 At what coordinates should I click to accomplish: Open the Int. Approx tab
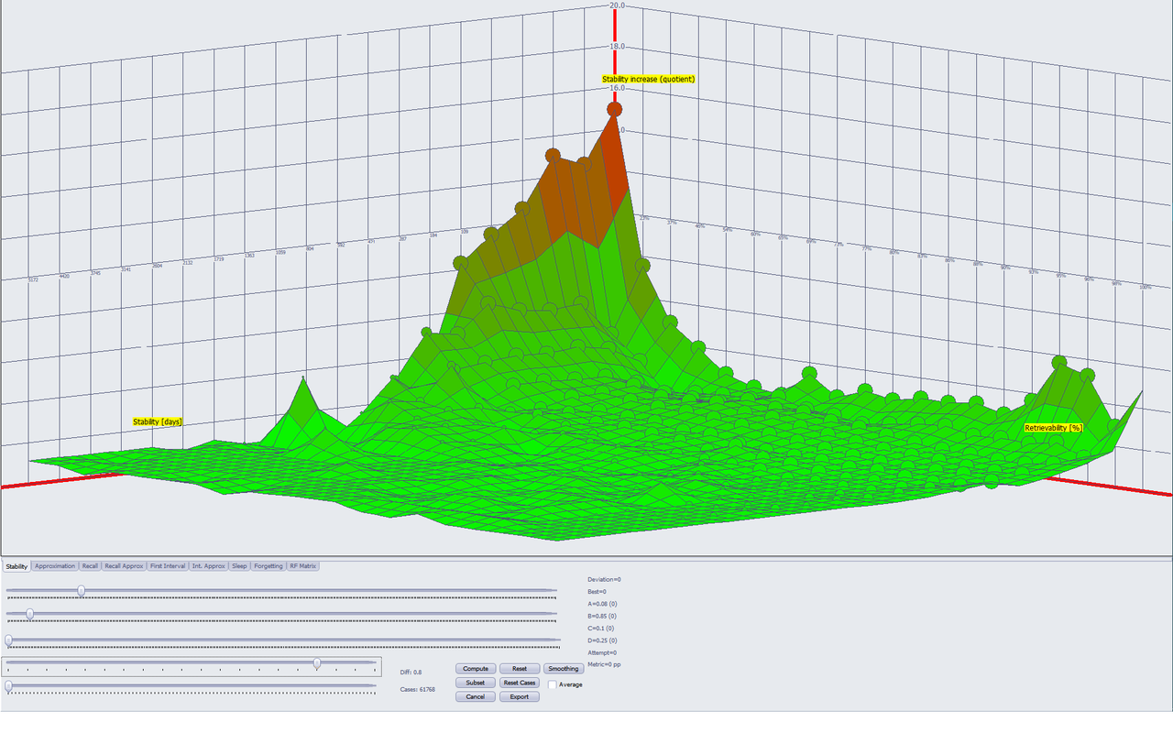tap(209, 566)
